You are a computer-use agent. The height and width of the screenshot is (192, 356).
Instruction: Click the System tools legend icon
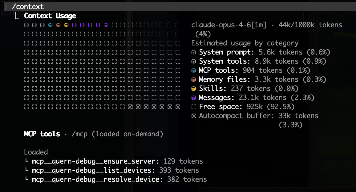pyautogui.click(x=194, y=61)
